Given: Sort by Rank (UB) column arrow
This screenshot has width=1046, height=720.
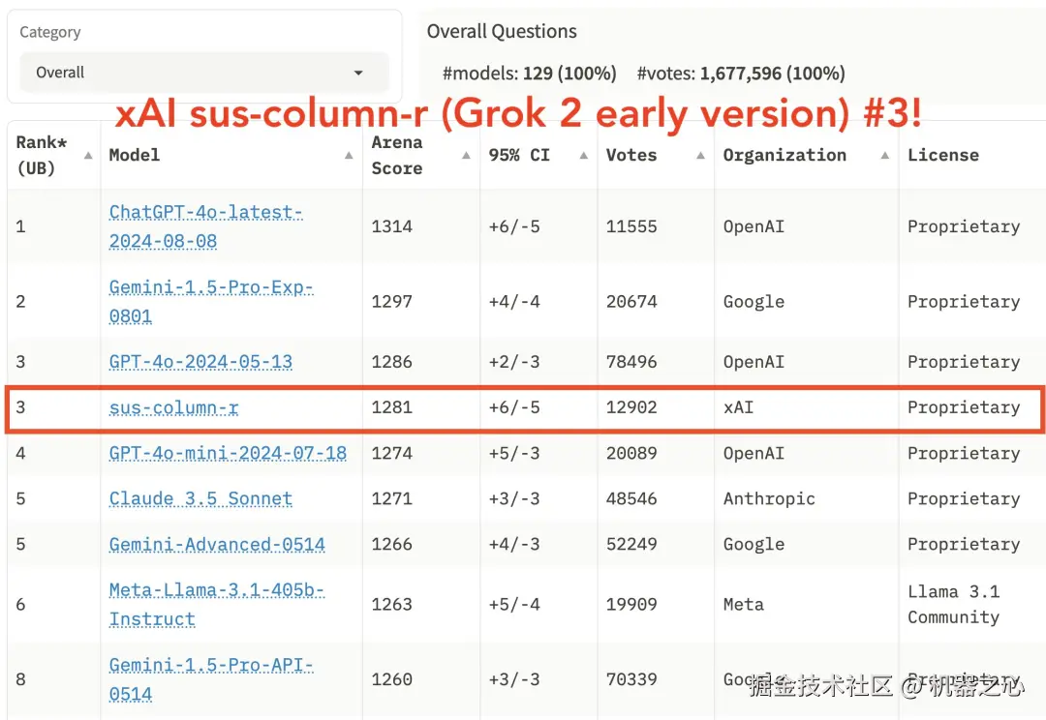Looking at the screenshot, I should click(x=88, y=156).
